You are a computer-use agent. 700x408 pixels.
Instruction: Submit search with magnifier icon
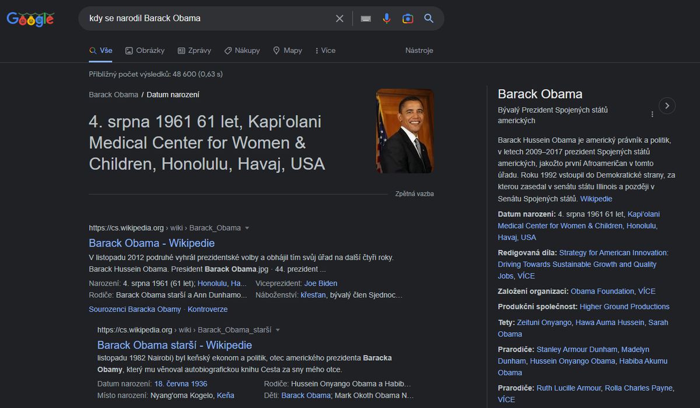[429, 19]
